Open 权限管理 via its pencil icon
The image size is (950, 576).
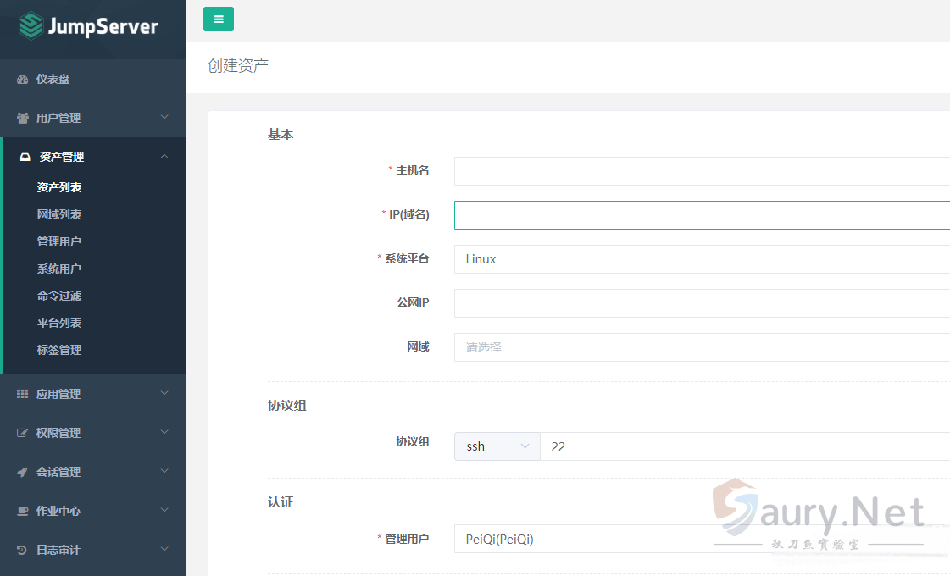click(21, 433)
